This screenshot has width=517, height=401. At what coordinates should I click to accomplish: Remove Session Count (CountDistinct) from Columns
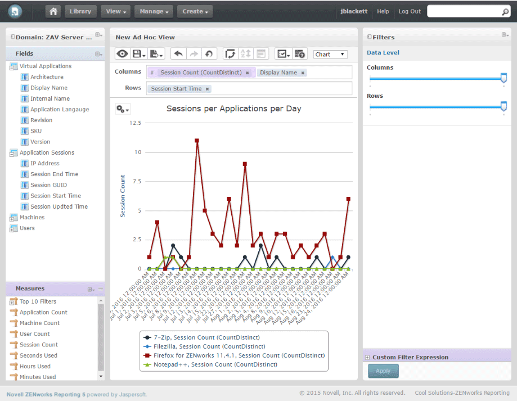(248, 73)
